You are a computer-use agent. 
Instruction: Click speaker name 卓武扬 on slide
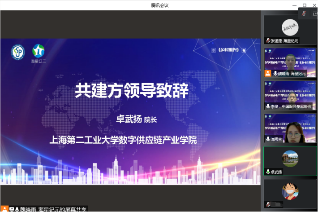129,119
